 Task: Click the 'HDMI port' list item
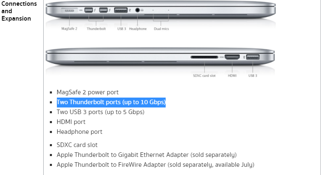pyautogui.click(x=71, y=122)
